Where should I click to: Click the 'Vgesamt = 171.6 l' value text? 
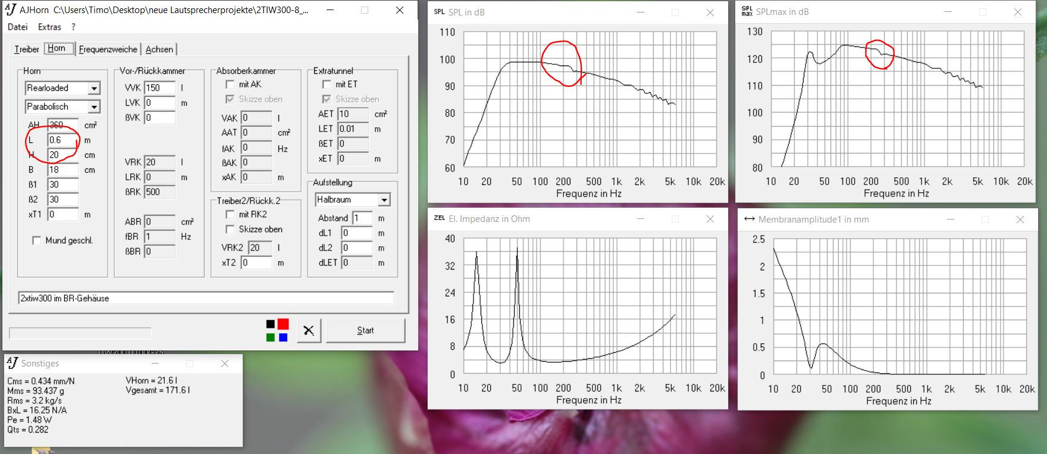[158, 390]
